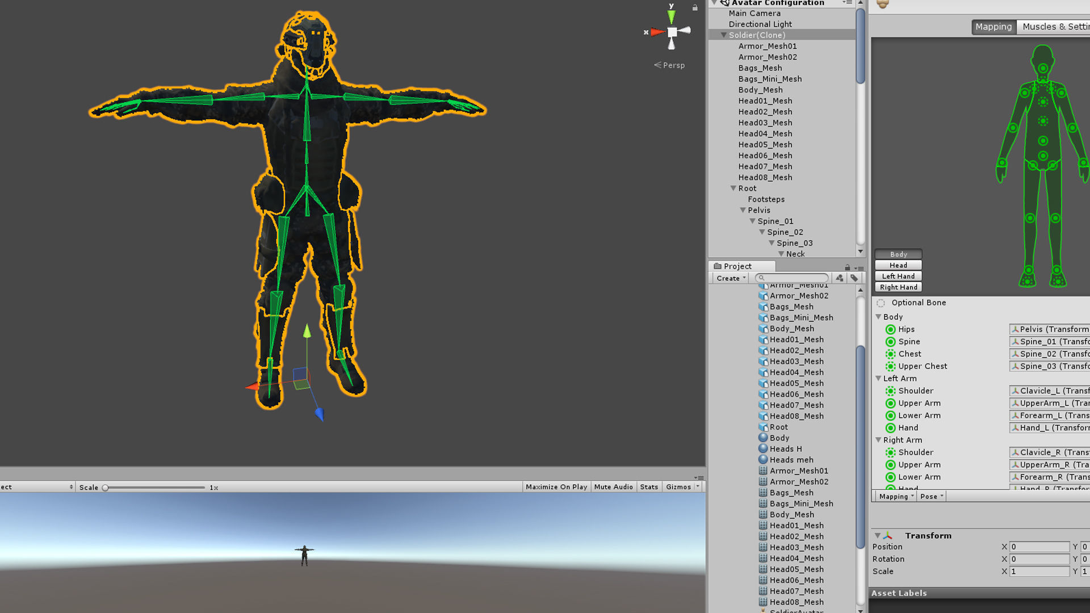This screenshot has width=1090, height=613.
Task: Click the Hips bone circle indicator
Action: pos(890,330)
